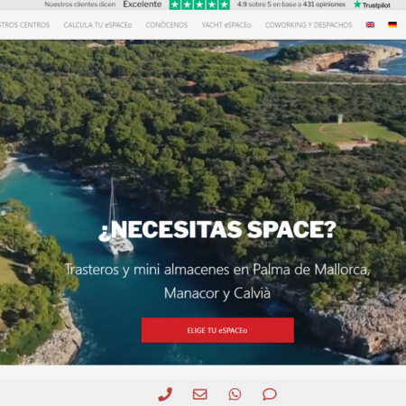
Task: Open the chat bubble icon
Action: pyautogui.click(x=270, y=394)
